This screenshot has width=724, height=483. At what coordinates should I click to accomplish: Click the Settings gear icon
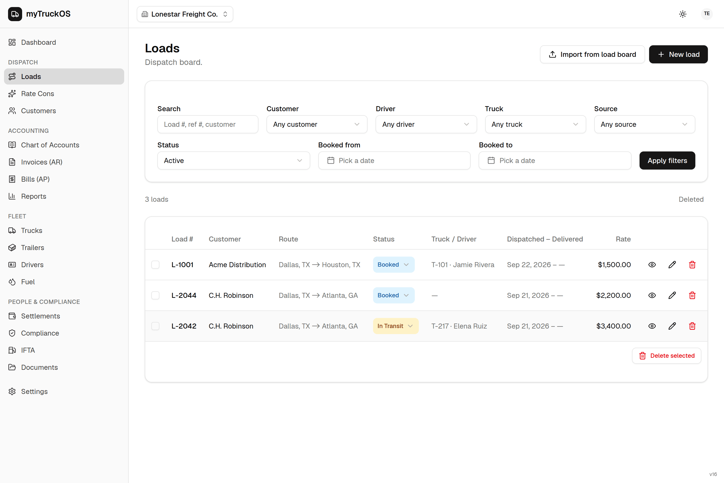[12, 391]
